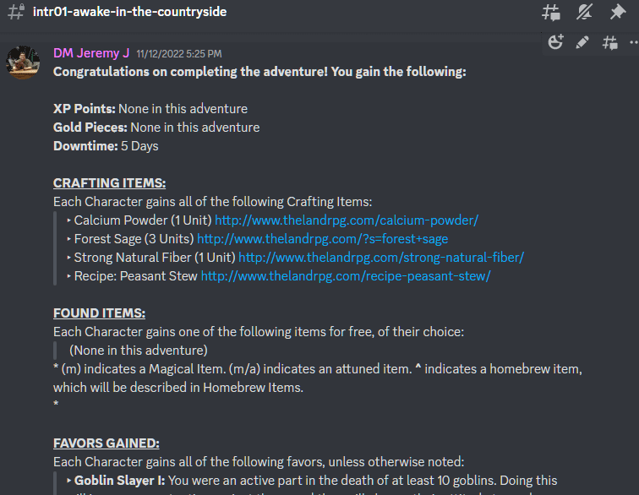Click the CRAFTING ITEMS heading
The height and width of the screenshot is (495, 639).
pyautogui.click(x=109, y=183)
